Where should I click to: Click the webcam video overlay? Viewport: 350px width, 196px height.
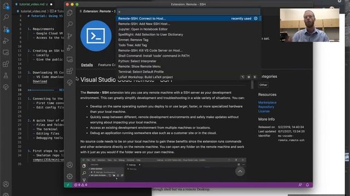[x=310, y=25]
